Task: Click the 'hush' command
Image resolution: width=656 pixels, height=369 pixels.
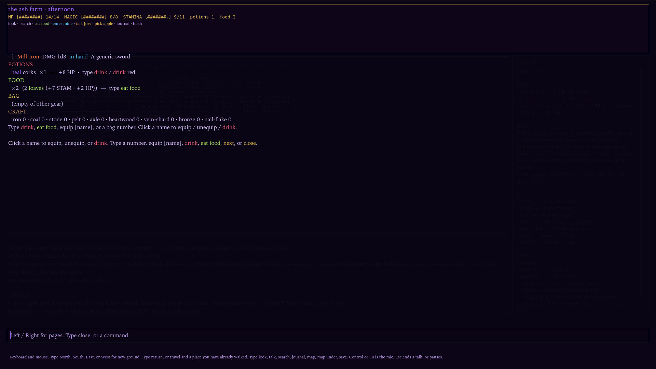Action: 137,24
